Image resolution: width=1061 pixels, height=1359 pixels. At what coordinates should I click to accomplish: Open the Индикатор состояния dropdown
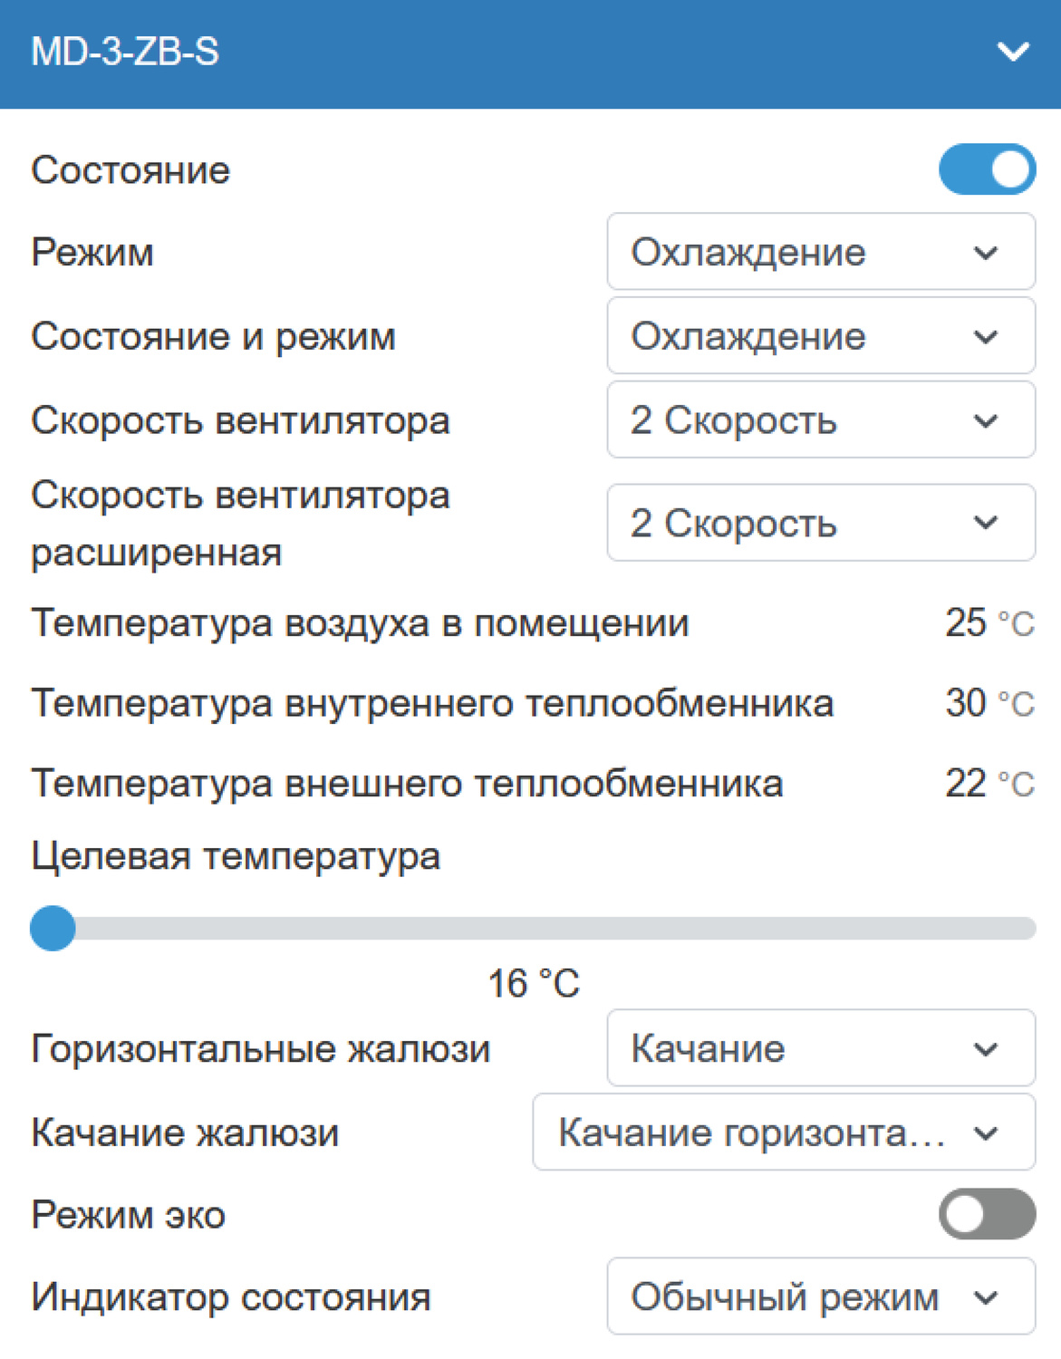[x=820, y=1296]
